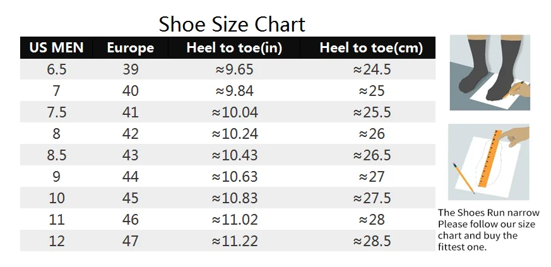
Task: Click the ≈11.22 inches cell
Action: (x=234, y=241)
